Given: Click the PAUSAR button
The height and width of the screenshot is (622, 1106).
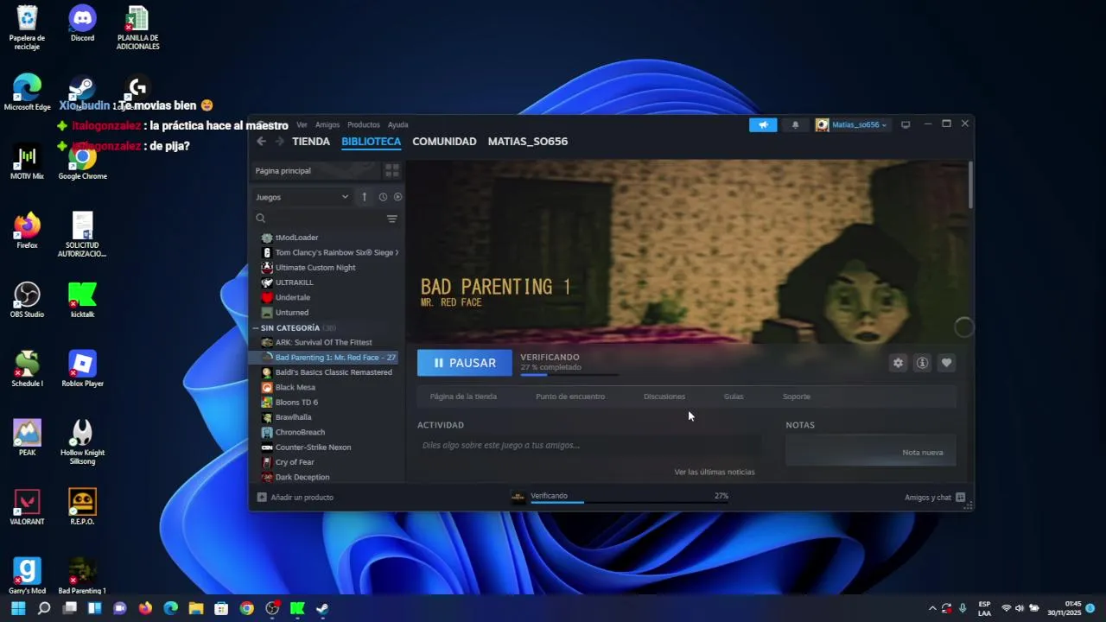Looking at the screenshot, I should [465, 363].
